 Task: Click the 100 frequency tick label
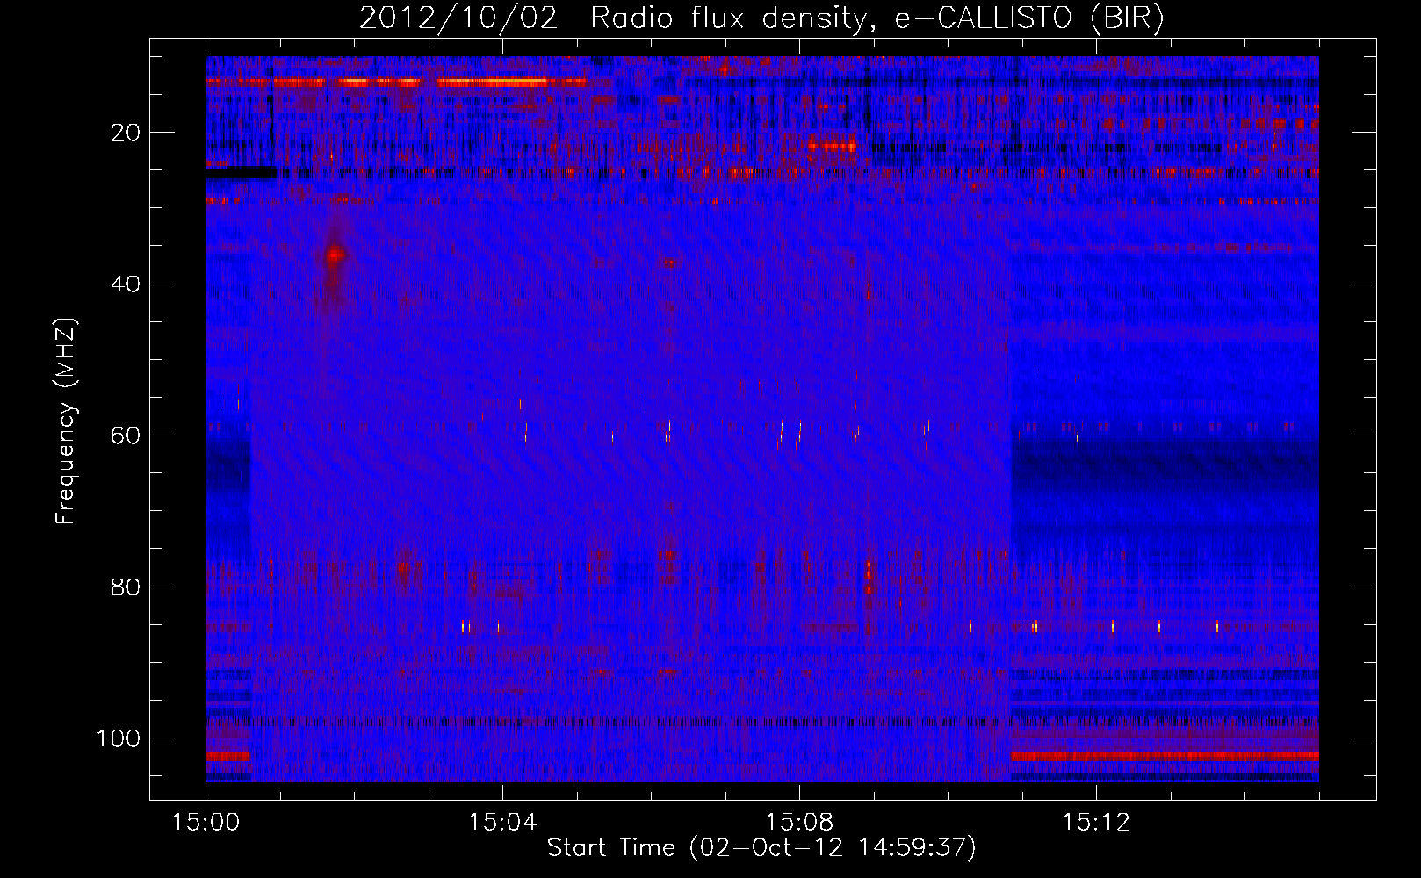tap(119, 738)
